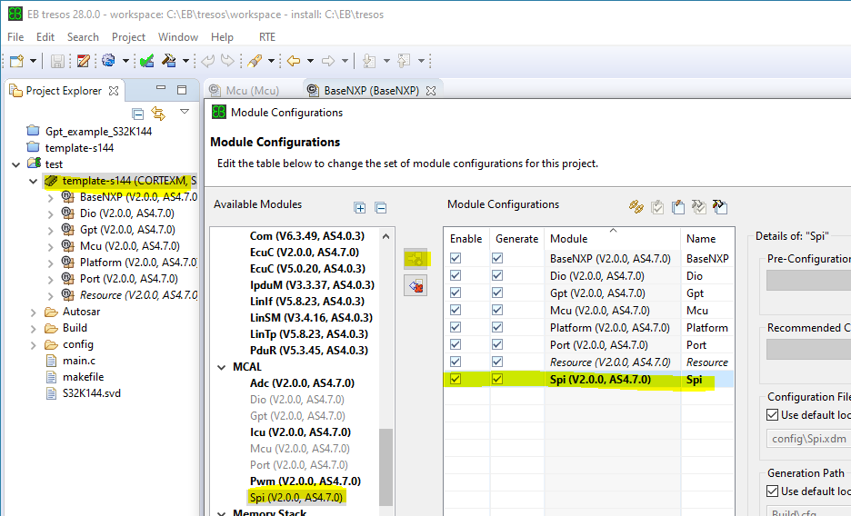Open the Project menu
Image resolution: width=851 pixels, height=516 pixels.
point(128,37)
